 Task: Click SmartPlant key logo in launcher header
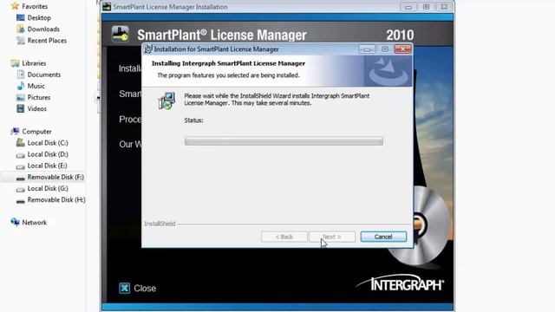pos(121,35)
